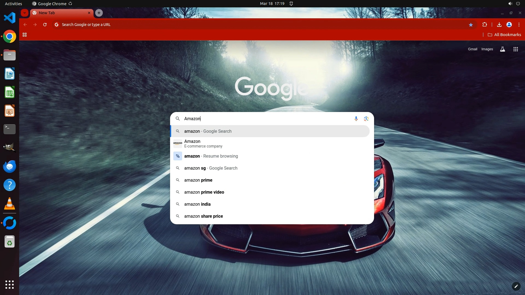Choose the 'amazon - Resume browsing' suggestion
This screenshot has width=525, height=295.
click(x=211, y=156)
